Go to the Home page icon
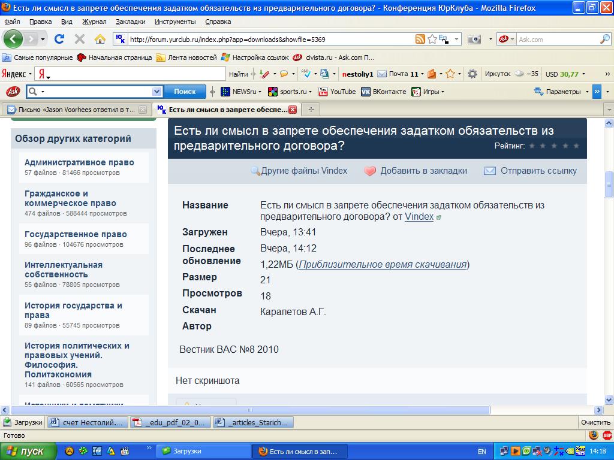Screen dimensions: 614x460 (100, 40)
